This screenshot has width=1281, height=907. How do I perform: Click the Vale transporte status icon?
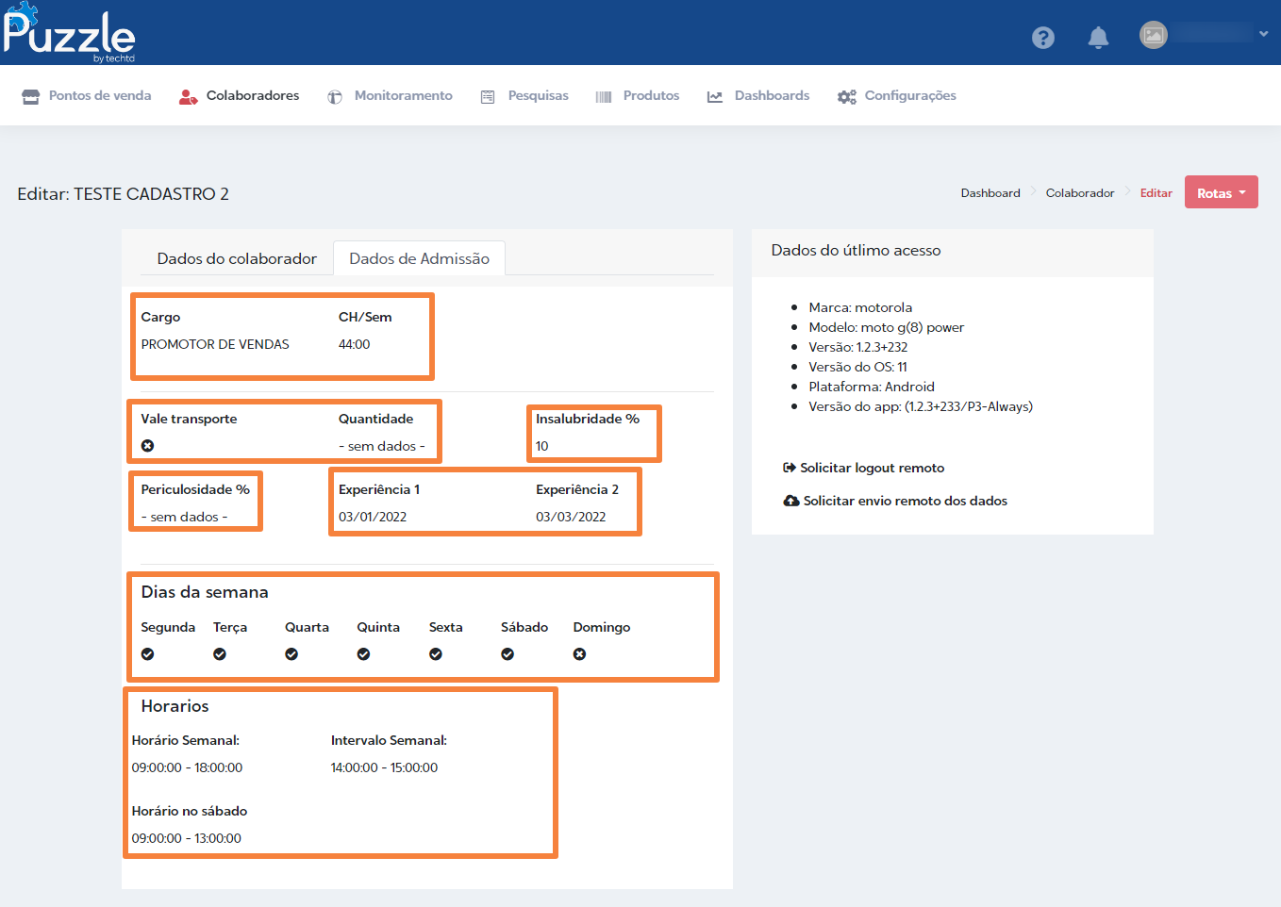click(148, 446)
